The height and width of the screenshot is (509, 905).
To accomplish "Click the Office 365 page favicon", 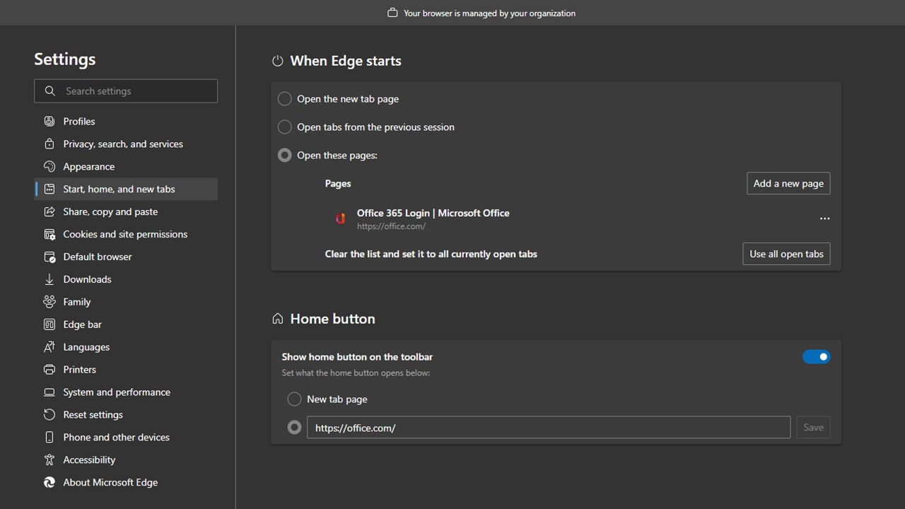I will pos(341,218).
